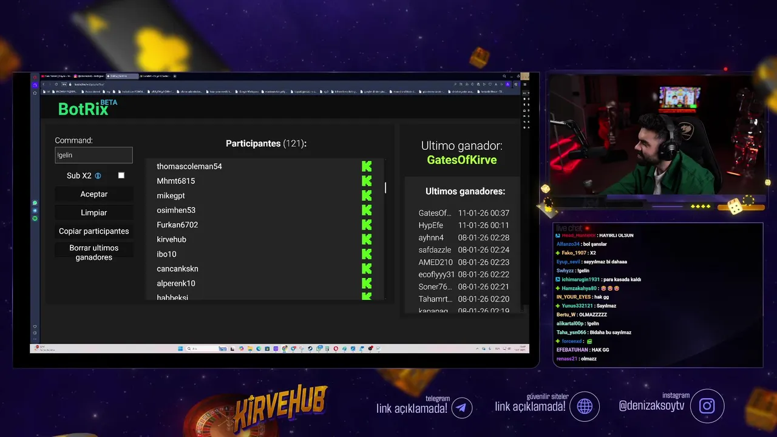Image resolution: width=777 pixels, height=437 pixels.
Task: Select participant osimhen53
Action: pos(176,210)
